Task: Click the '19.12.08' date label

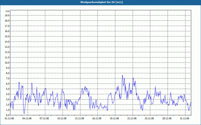Action: click(114, 118)
